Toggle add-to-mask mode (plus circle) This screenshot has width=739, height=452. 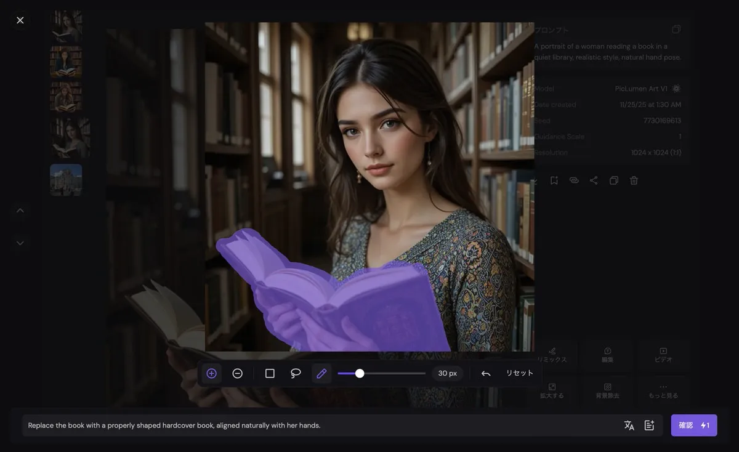click(212, 373)
